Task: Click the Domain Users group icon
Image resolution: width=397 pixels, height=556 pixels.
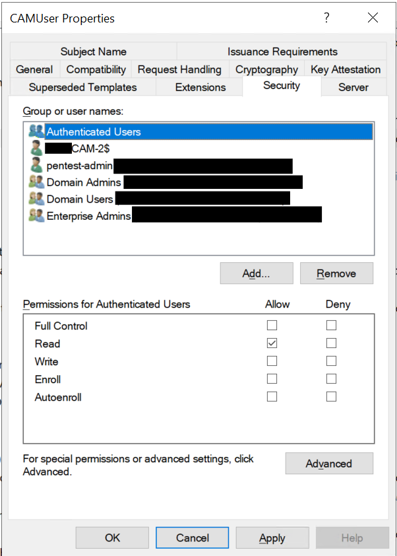Action: (x=36, y=198)
